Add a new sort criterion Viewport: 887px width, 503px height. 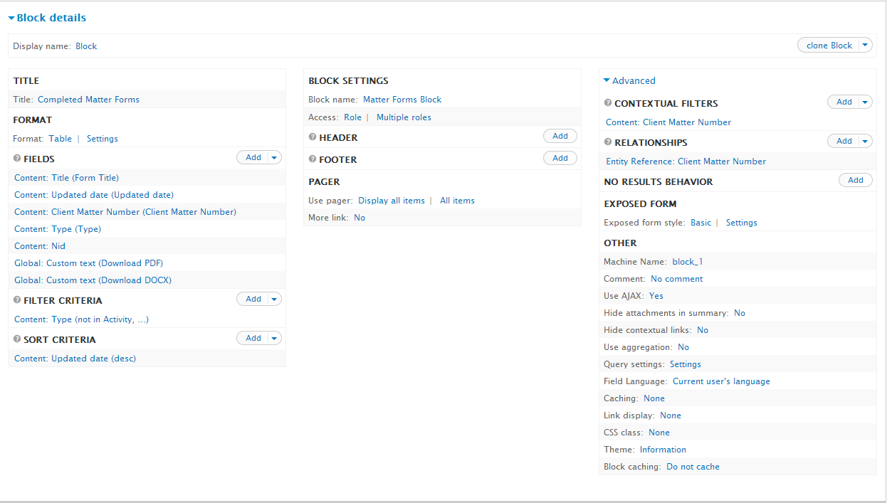(x=253, y=338)
